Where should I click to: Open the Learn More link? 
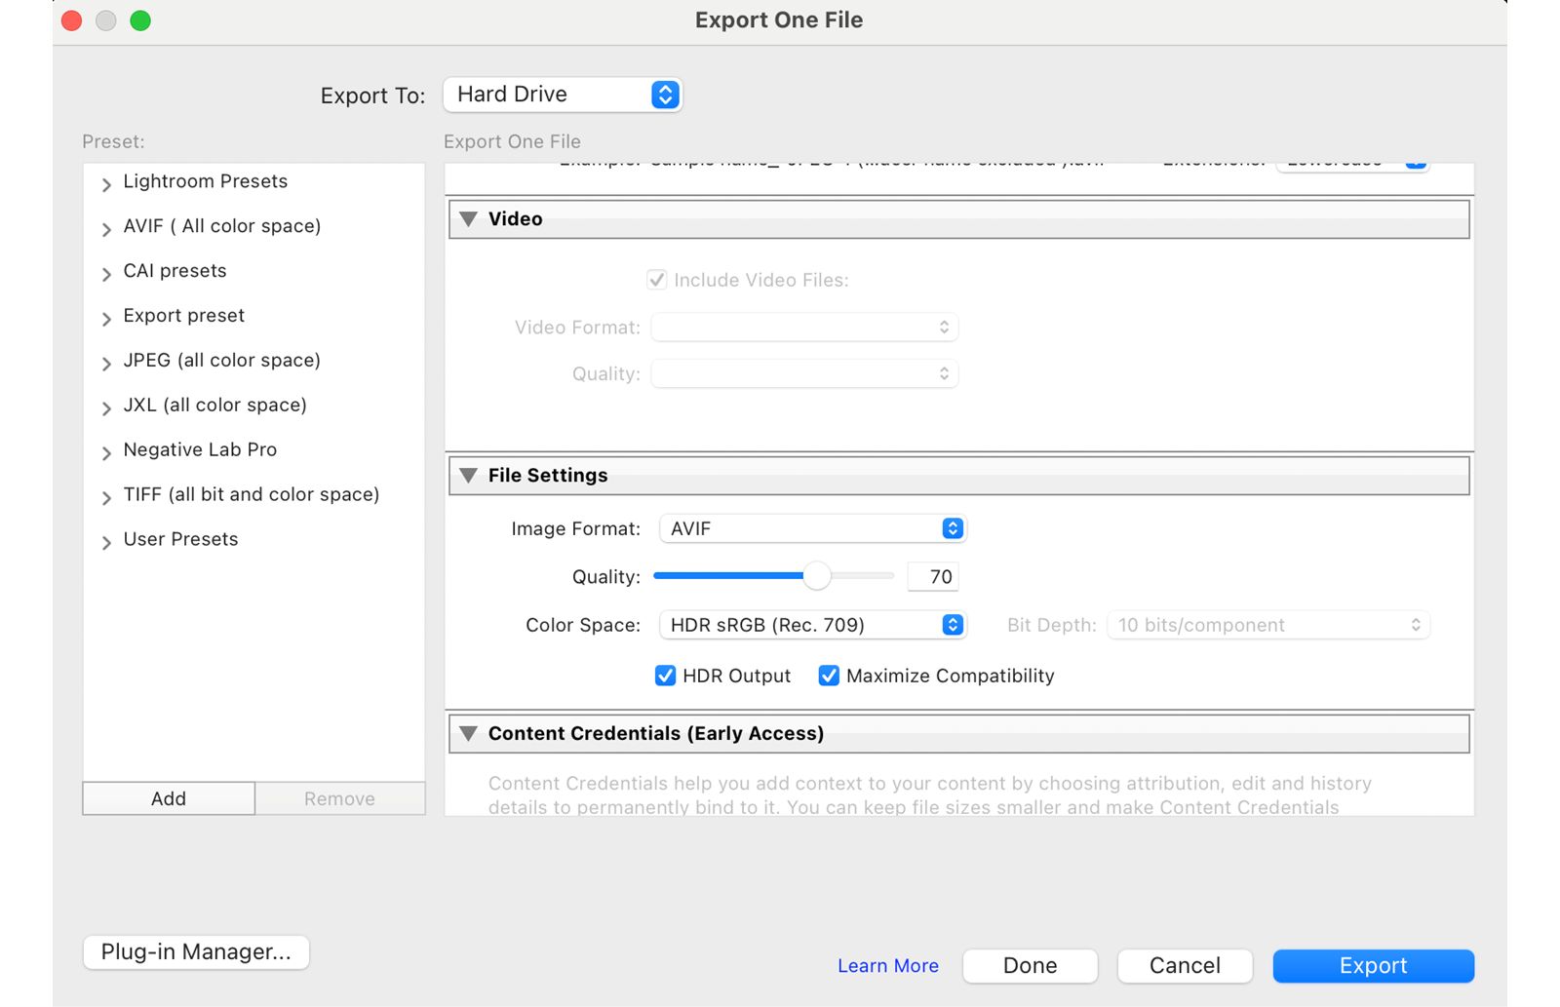pos(887,965)
